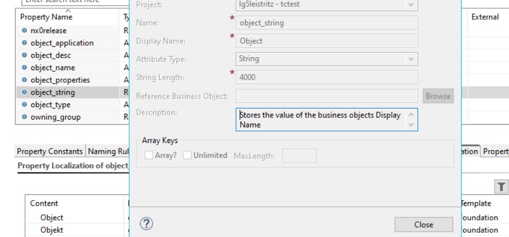Click the filter funnel icon

[x=501, y=187]
